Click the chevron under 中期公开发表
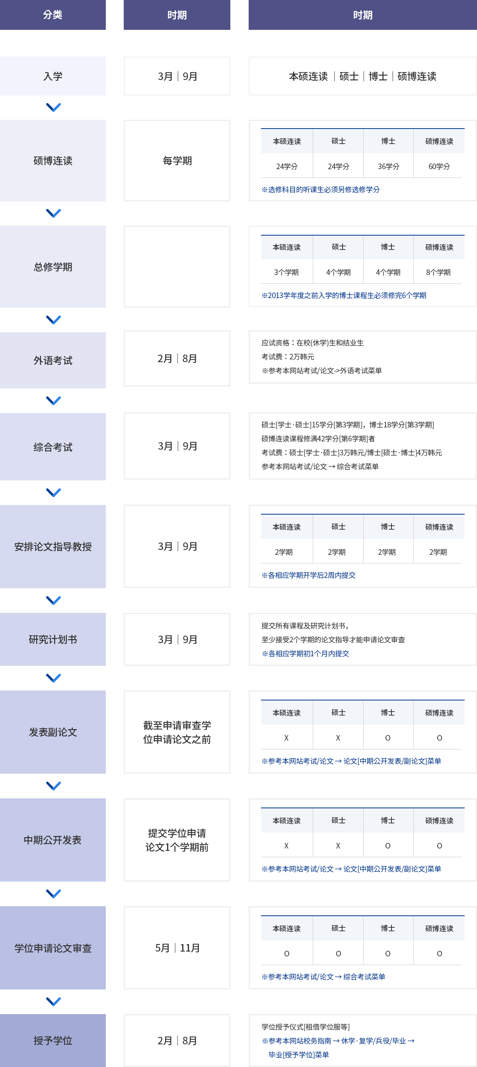The height and width of the screenshot is (1067, 477). pyautogui.click(x=53, y=893)
